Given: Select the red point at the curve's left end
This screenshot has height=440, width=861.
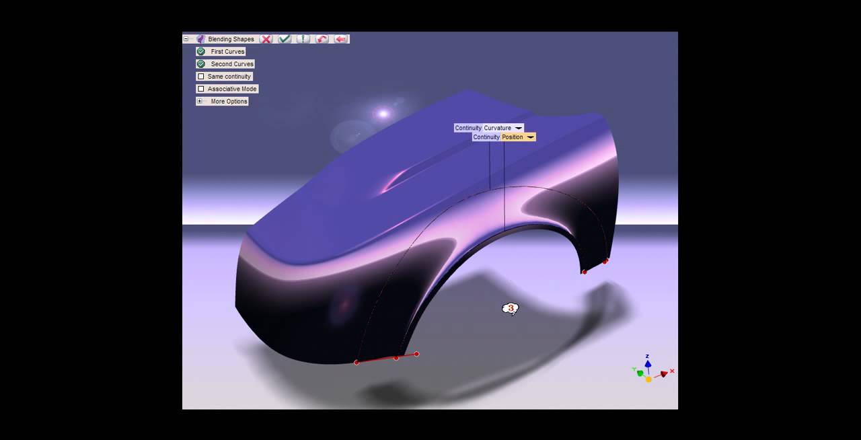Looking at the screenshot, I should click(357, 363).
